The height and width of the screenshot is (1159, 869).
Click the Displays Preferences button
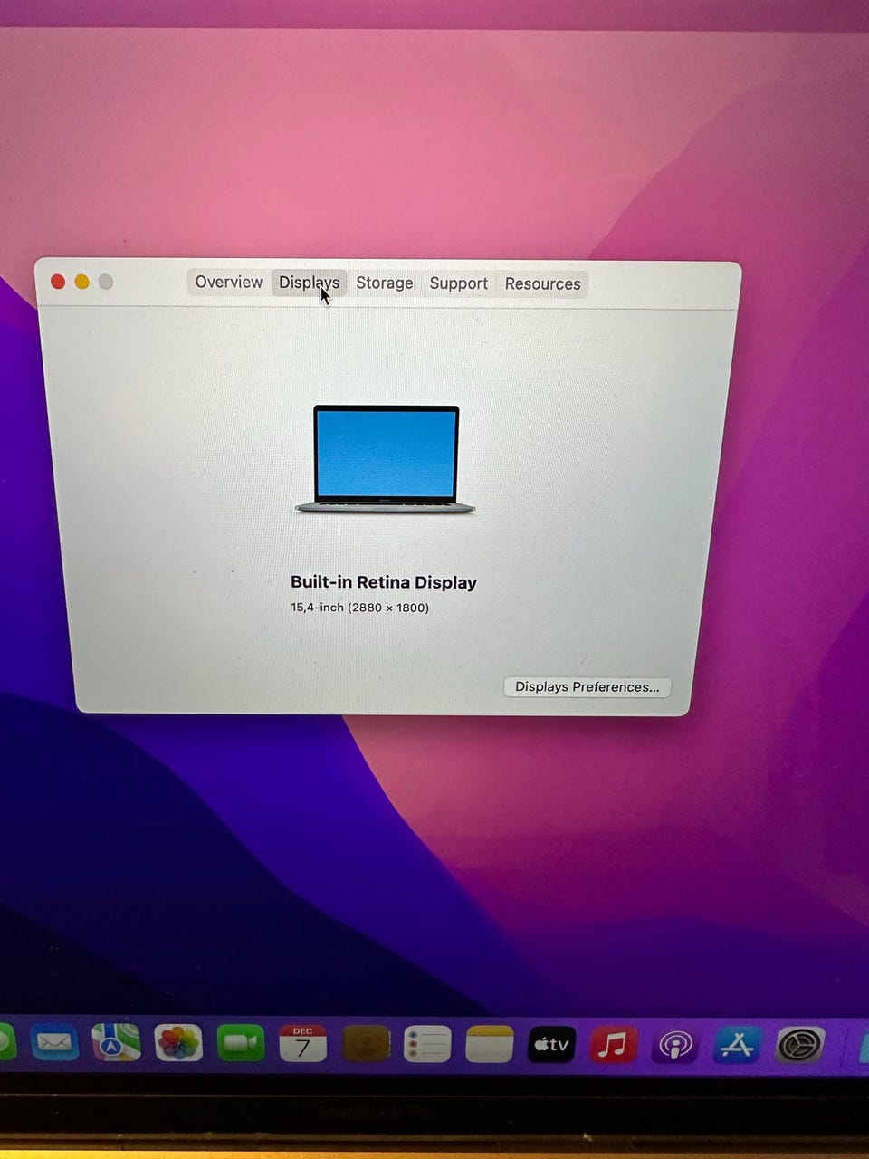tap(587, 686)
